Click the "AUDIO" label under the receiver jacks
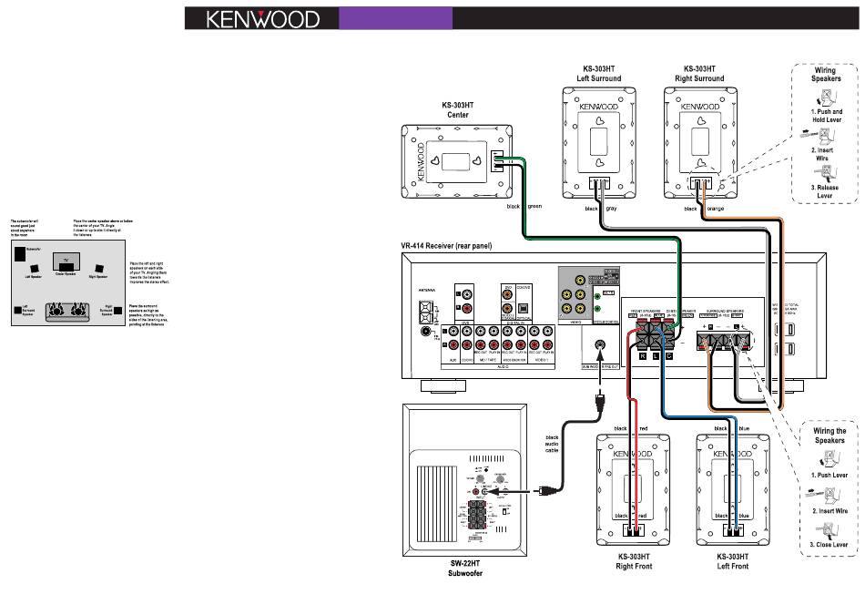 tap(504, 366)
